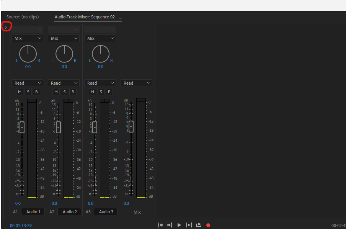
Task: Click the Audio 1 track name
Action: [33, 211]
